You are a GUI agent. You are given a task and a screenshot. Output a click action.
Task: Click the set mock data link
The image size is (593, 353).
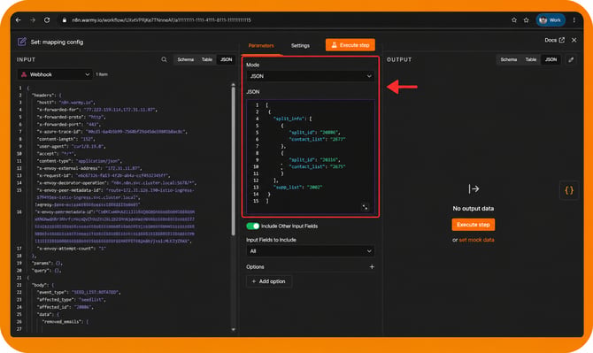tap(476, 240)
